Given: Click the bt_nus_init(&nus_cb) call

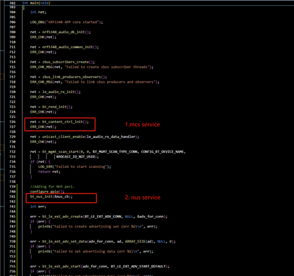Looking at the screenshot, I should [x=51, y=197].
